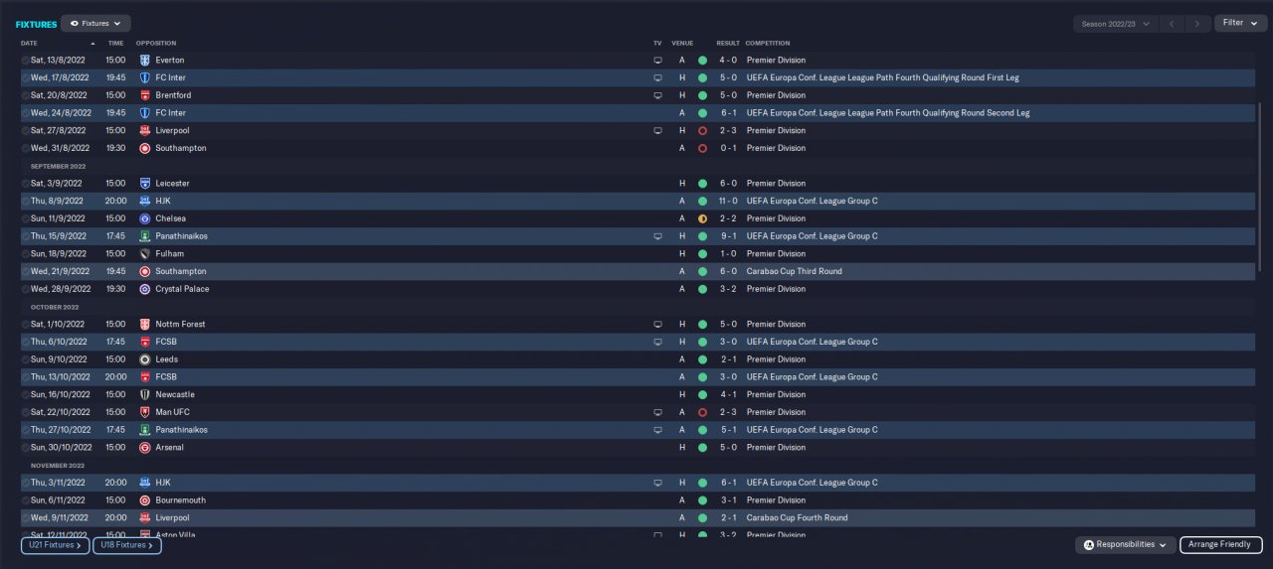Screen dimensions: 1273x569
Task: Click the Arsenal club badge
Action: coord(144,448)
